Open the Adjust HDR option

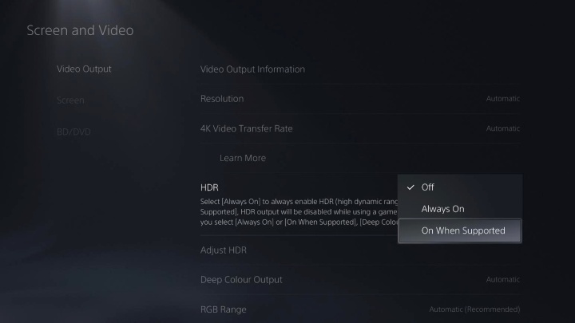tap(359, 250)
